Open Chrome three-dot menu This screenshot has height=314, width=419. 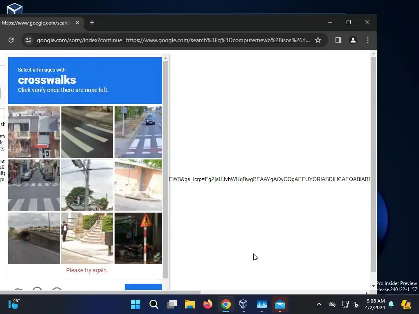[x=368, y=40]
